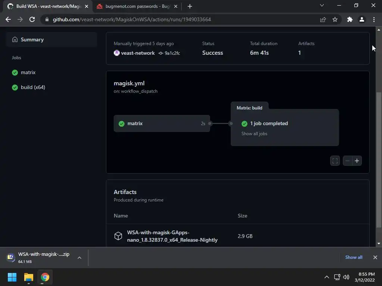Close the Build WSA tab

87,6
